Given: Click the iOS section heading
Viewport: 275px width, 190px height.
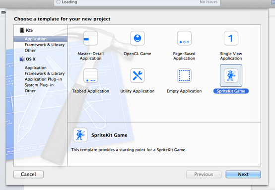Looking at the screenshot, I should click(29, 30).
